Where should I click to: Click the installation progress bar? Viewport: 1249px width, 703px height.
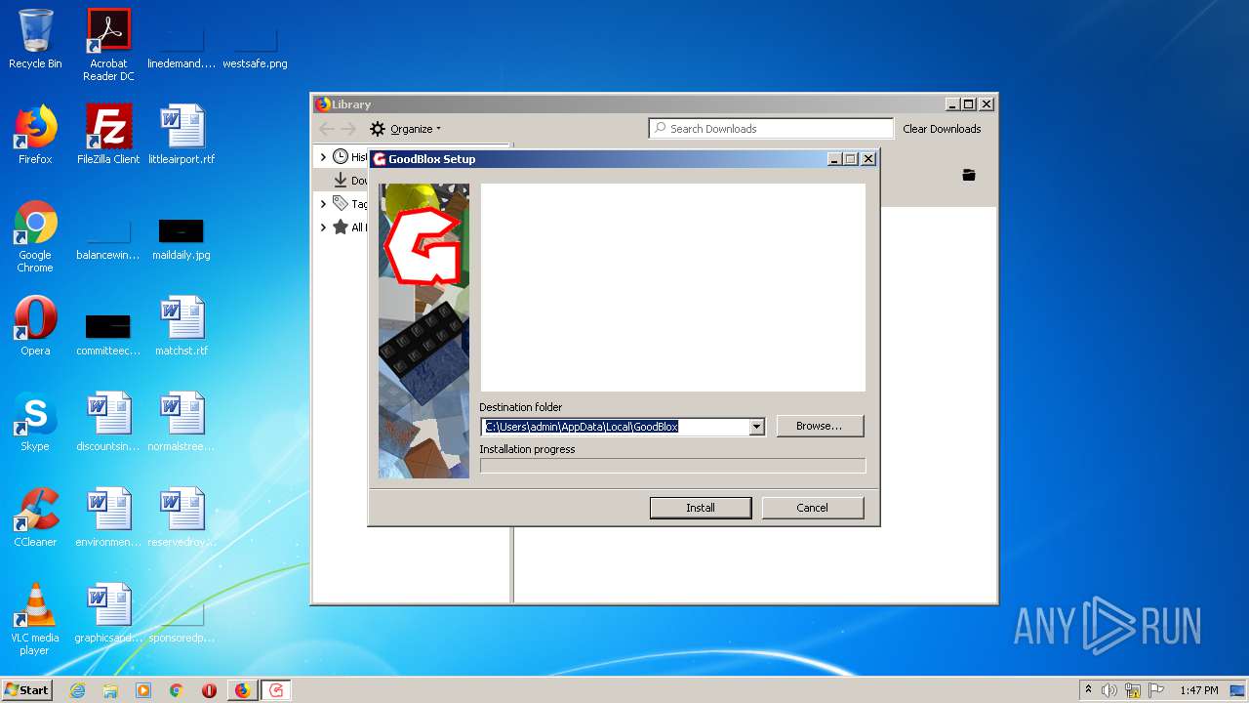pos(672,466)
